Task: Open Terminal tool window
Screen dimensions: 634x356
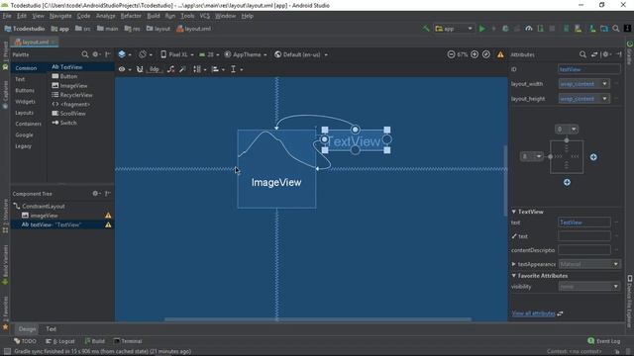Action: (x=128, y=341)
